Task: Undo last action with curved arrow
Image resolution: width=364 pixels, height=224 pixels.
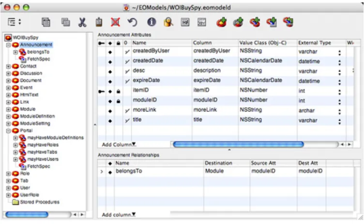Action: [x=132, y=22]
